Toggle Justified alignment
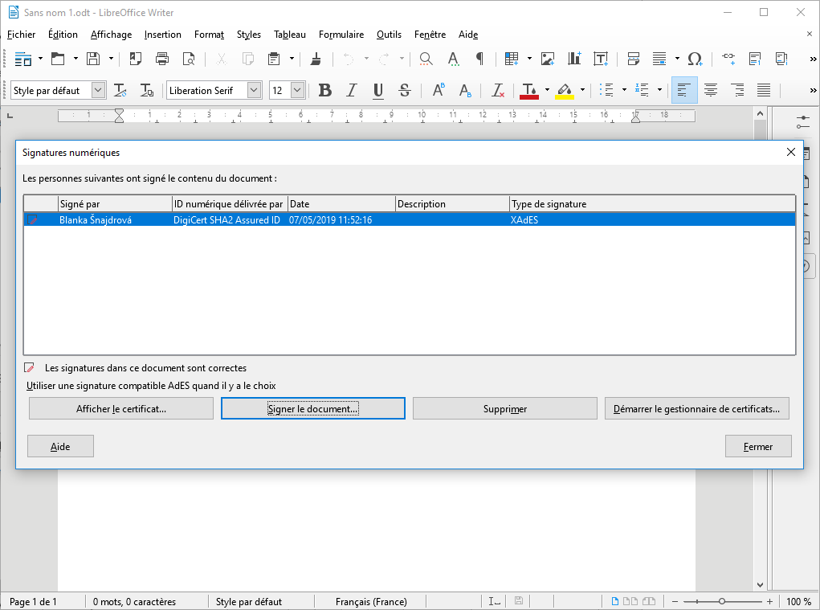This screenshot has height=610, width=820. click(x=764, y=90)
